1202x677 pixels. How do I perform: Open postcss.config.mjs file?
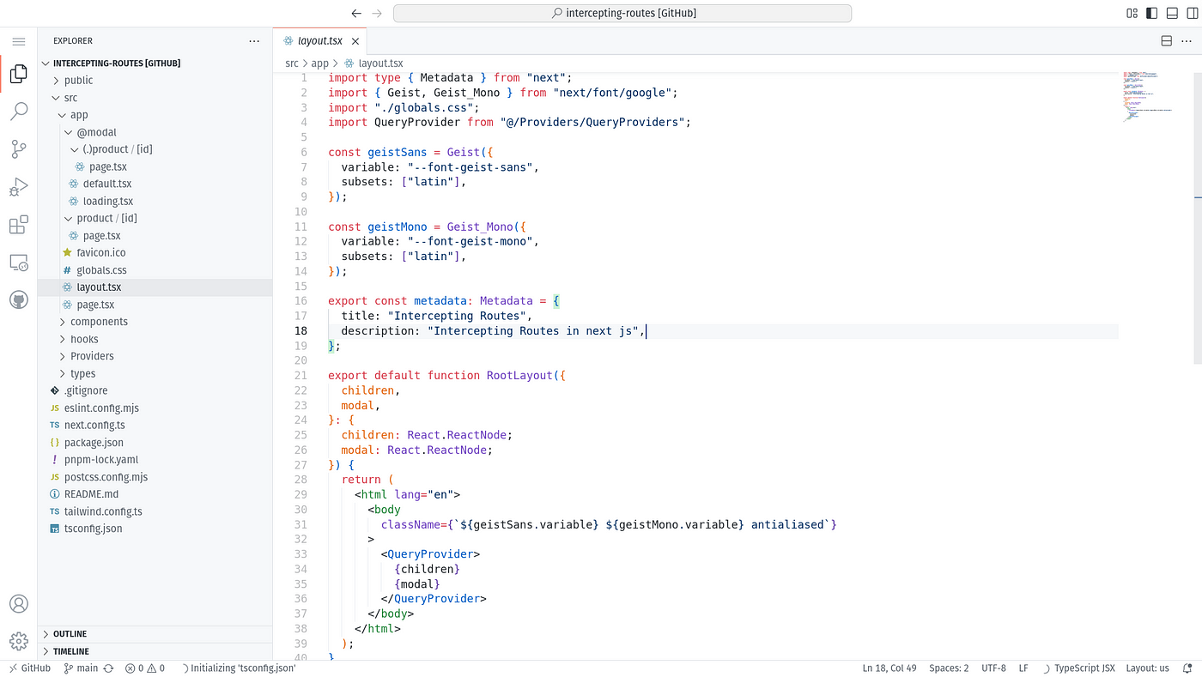(x=155, y=477)
